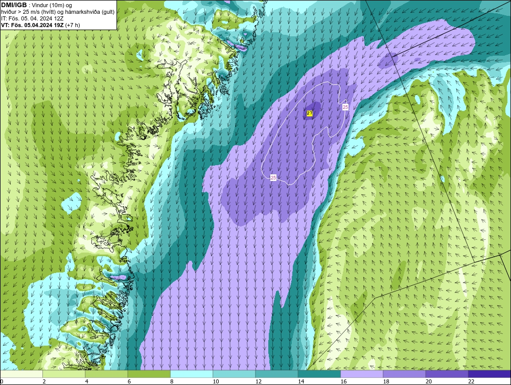Screen dimensions: 511x385
Task: Pick the 14–16 m/s dark teal legend swatch
Action: click(319, 374)
